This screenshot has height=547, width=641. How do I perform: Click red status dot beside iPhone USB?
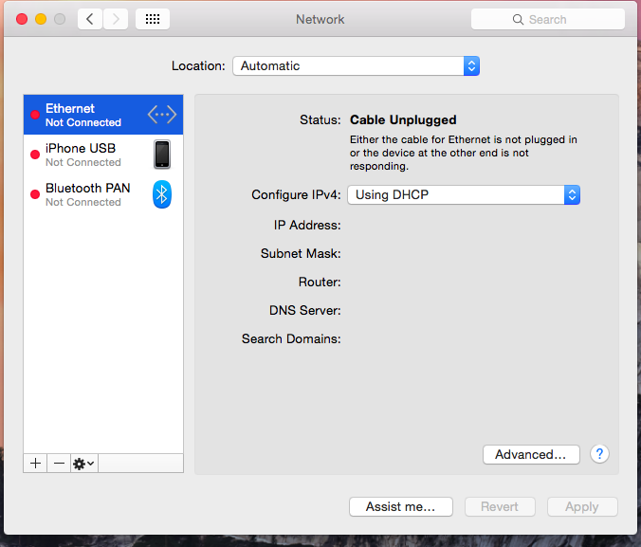[x=35, y=155]
